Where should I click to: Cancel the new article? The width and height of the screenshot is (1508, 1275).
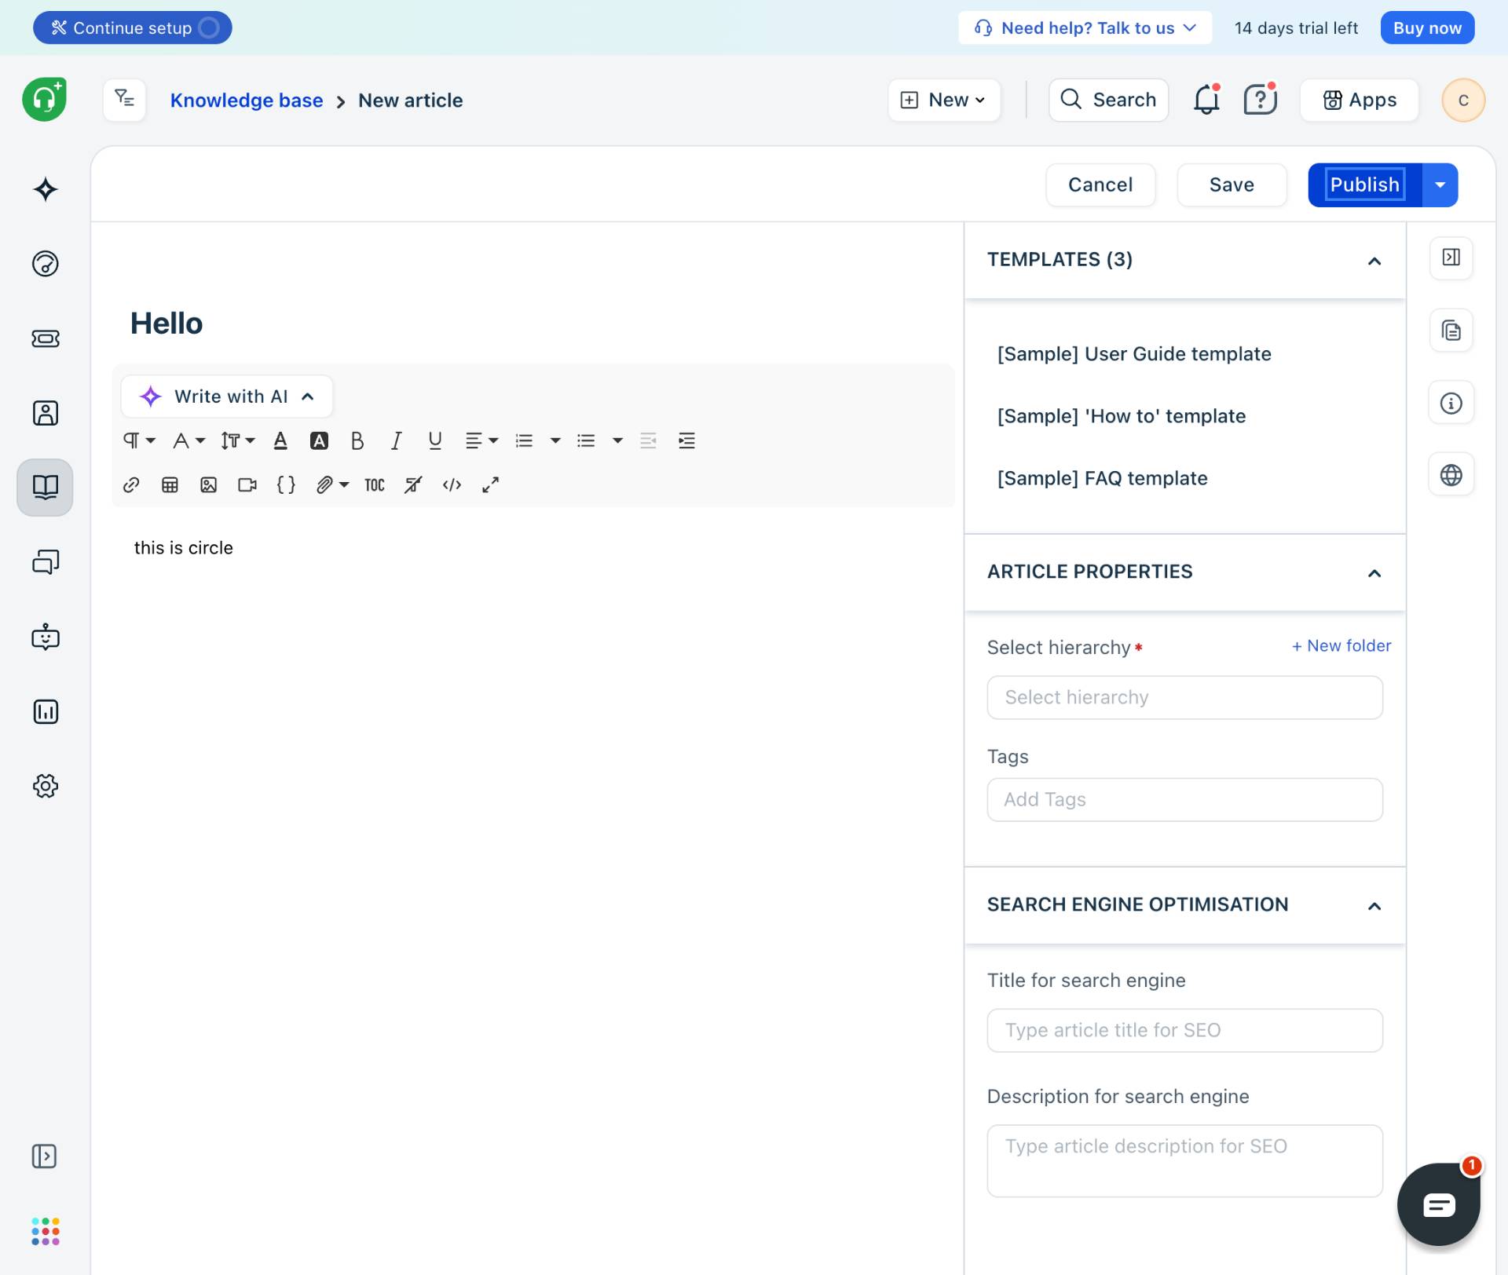pyautogui.click(x=1100, y=185)
